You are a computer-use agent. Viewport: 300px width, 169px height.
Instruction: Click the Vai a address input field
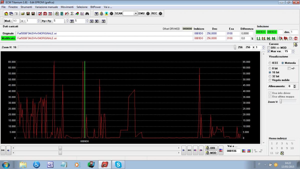point(233,151)
